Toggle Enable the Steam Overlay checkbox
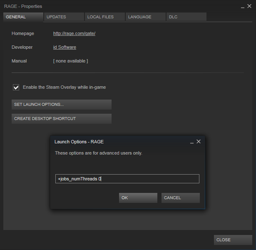The width and height of the screenshot is (256, 250). pyautogui.click(x=16, y=87)
